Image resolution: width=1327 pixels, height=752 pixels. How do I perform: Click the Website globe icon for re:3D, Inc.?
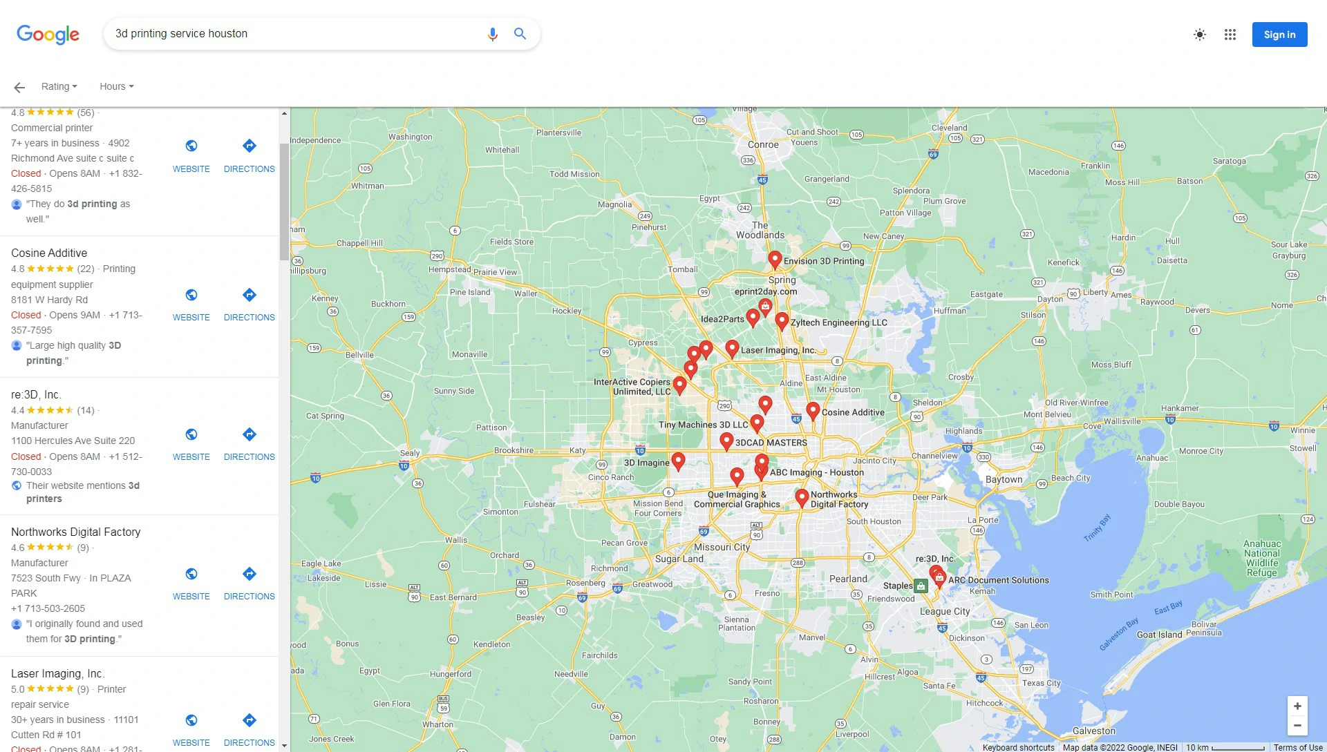[x=191, y=434]
